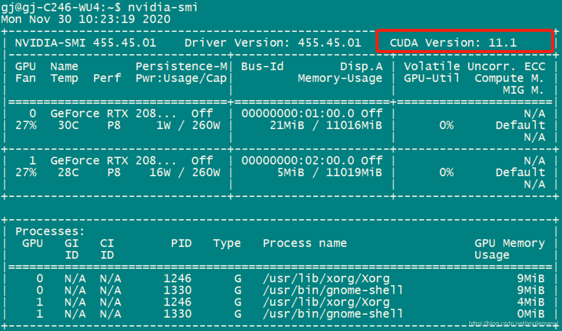Screen dimensions: 562x331
Task: Select bus ID '00000000:02:00.0' of GPU 1
Action: pos(298,160)
